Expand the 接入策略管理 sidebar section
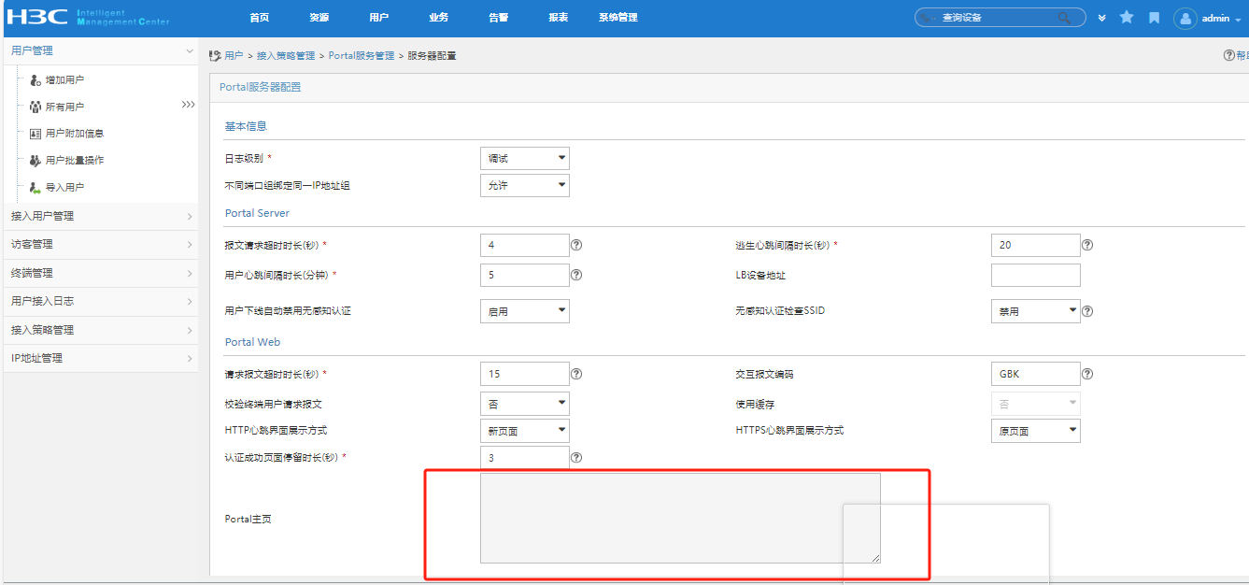1249x585 pixels. 101,330
